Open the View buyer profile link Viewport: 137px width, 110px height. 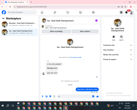coord(76,57)
